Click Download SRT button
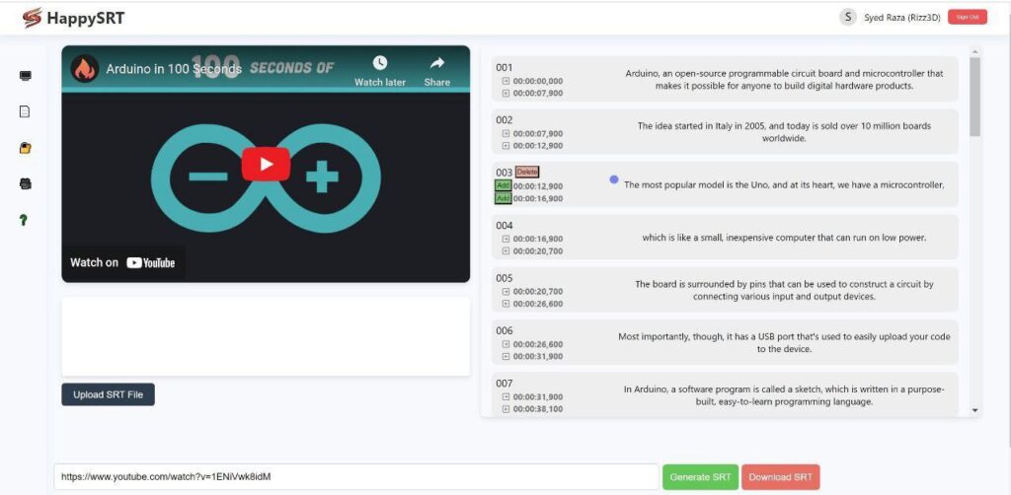1011x495 pixels. pyautogui.click(x=780, y=477)
